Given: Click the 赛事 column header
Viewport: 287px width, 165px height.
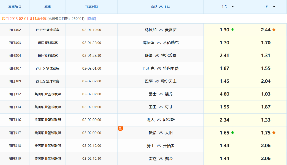Looking at the screenshot, I should (x=48, y=7).
